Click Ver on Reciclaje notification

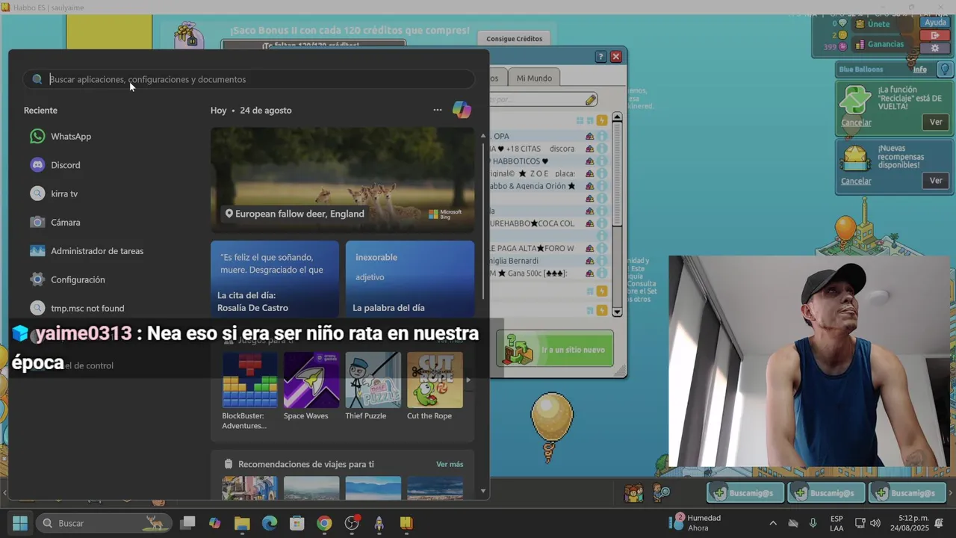[936, 122]
